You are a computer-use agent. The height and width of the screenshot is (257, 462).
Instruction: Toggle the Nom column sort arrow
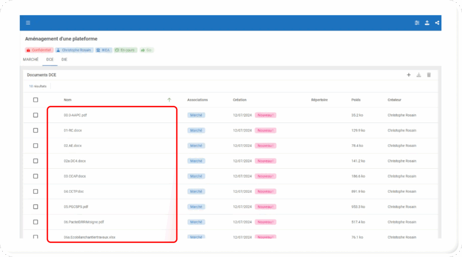click(169, 100)
